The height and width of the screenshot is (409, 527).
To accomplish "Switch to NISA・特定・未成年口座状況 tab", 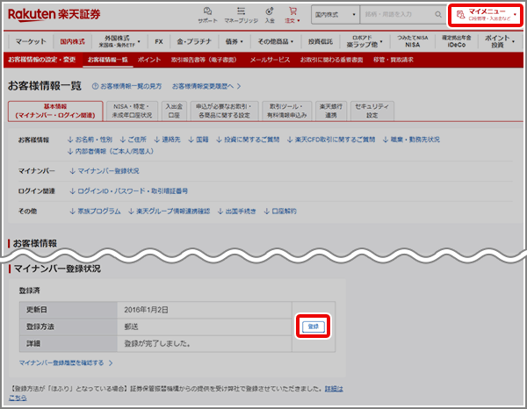I will point(132,111).
